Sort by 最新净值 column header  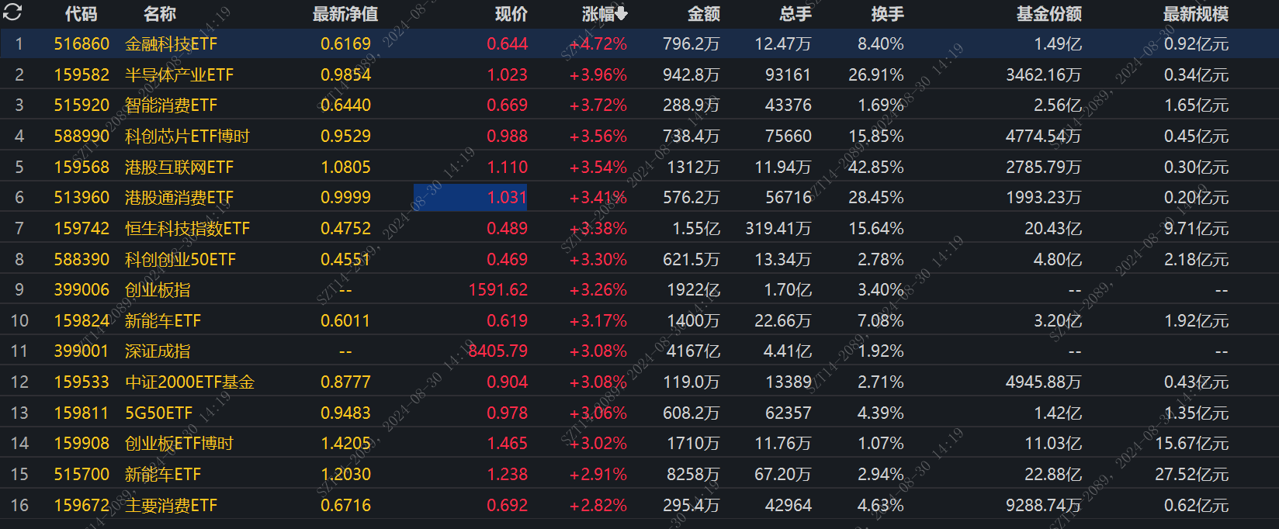click(345, 14)
